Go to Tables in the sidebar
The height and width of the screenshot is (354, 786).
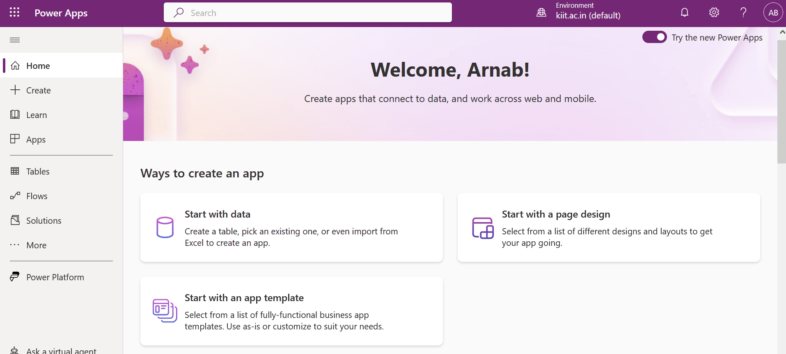[x=38, y=171]
